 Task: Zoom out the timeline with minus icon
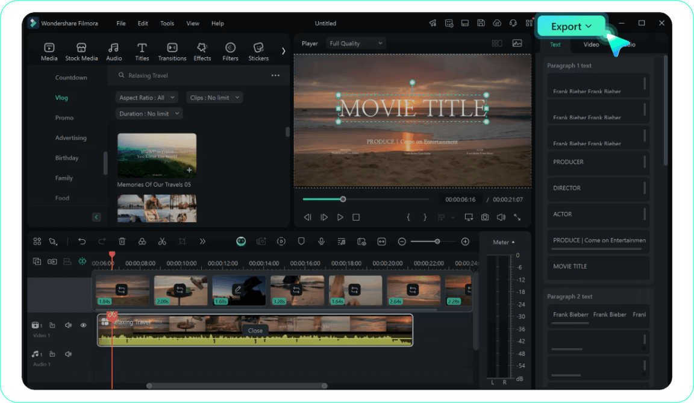[402, 242]
